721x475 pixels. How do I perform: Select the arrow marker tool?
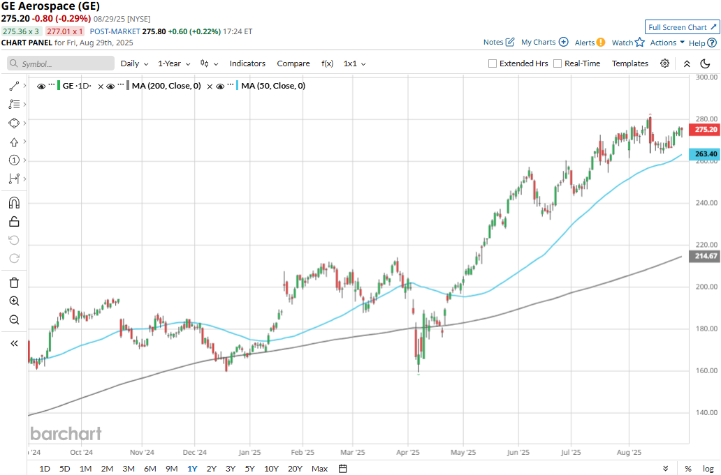tap(14, 142)
